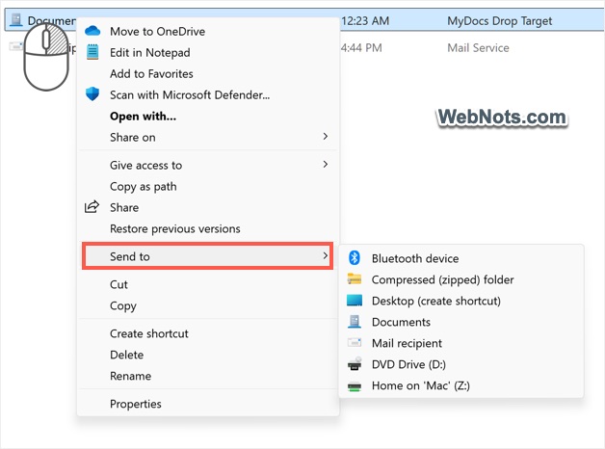Click the Bluetooth icon in the submenu

[x=355, y=257]
